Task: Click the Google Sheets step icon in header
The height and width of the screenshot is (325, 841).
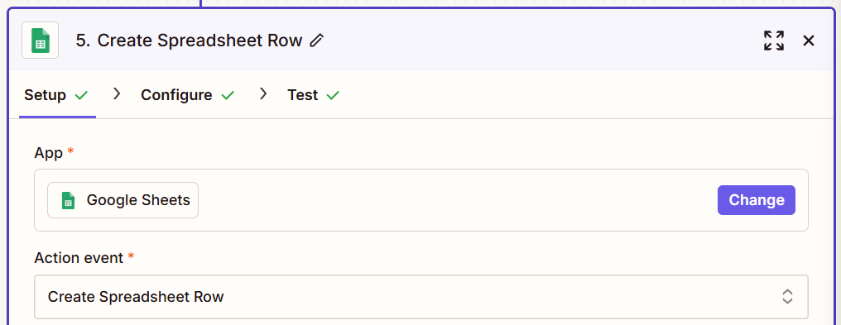Action: pos(41,41)
